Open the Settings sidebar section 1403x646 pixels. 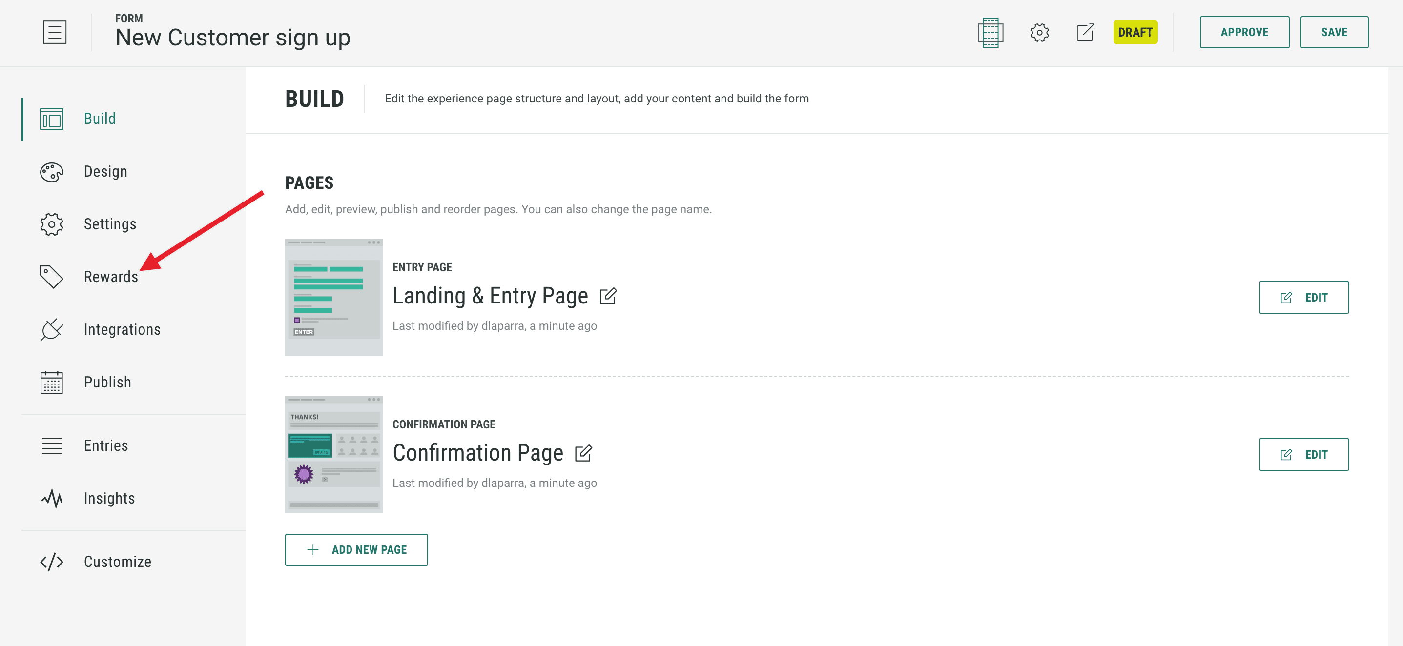click(x=109, y=224)
